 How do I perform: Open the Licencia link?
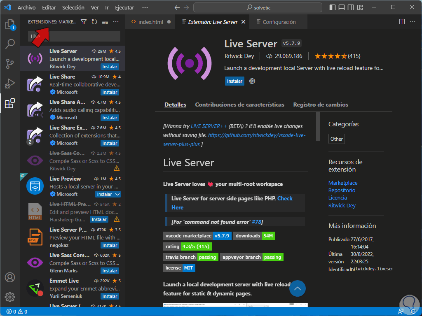pyautogui.click(x=338, y=198)
